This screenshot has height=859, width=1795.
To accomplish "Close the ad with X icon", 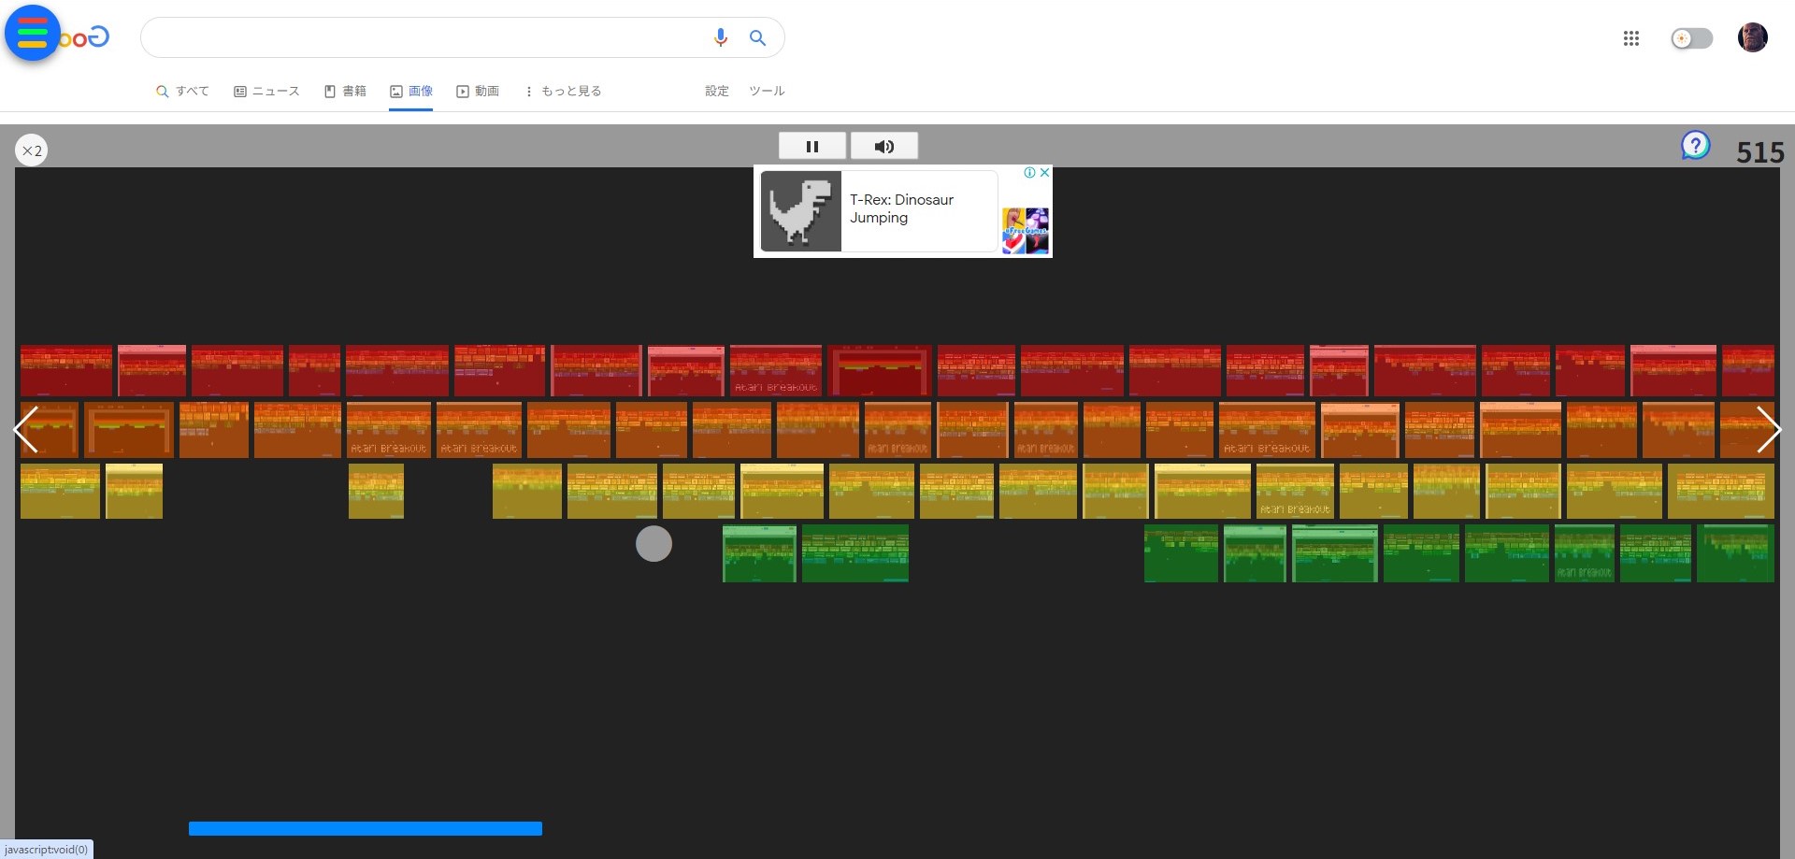I will point(1044,173).
